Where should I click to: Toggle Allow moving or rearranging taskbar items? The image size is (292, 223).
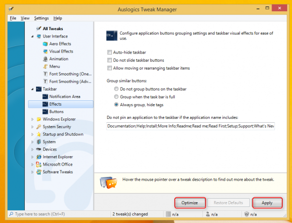109,68
